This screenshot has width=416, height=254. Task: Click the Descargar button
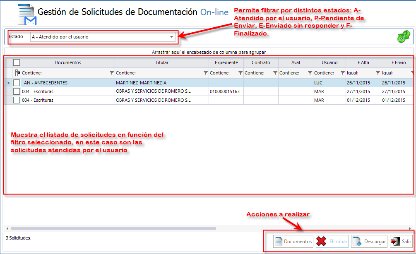coord(369,241)
